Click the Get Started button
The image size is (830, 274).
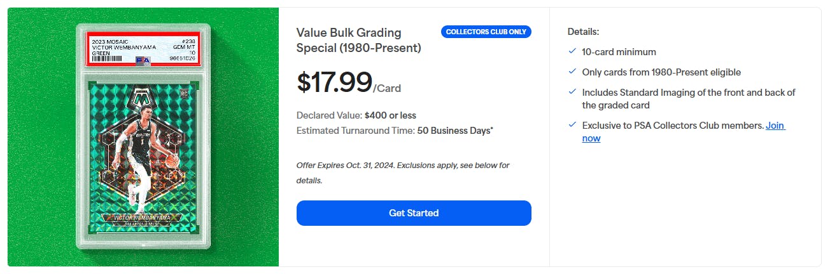pyautogui.click(x=414, y=213)
